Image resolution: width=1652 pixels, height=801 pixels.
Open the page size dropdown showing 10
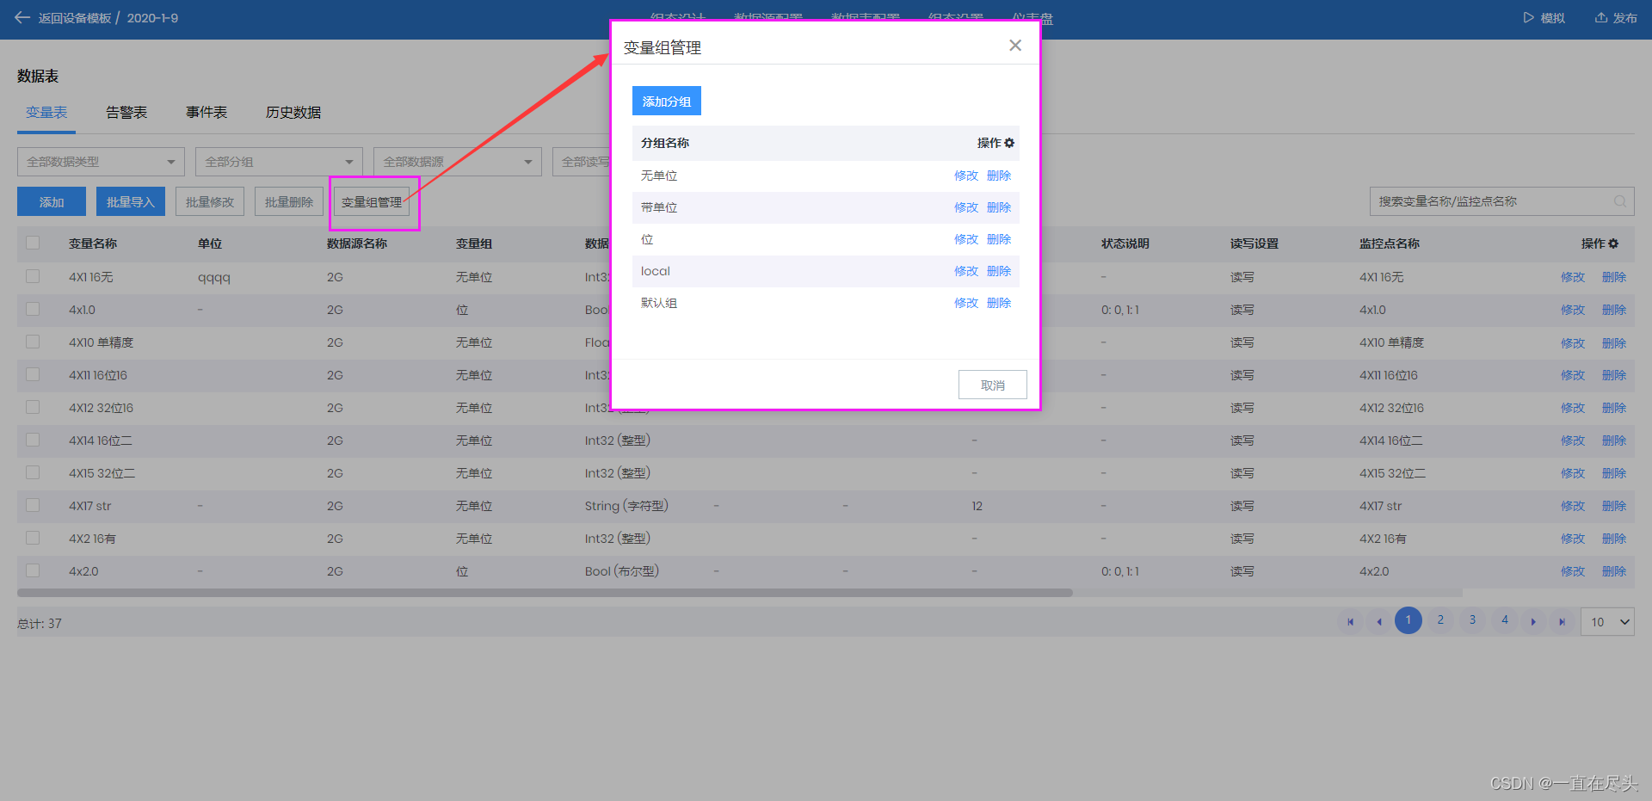1607,621
